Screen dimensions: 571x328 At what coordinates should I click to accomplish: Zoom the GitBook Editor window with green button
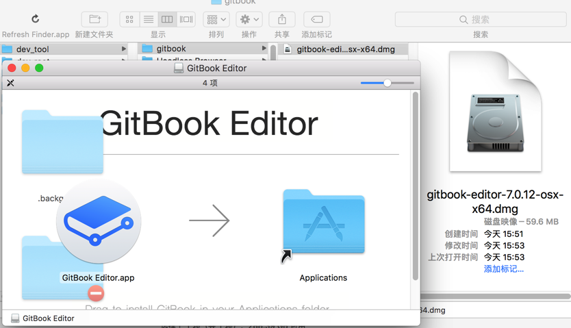click(39, 68)
